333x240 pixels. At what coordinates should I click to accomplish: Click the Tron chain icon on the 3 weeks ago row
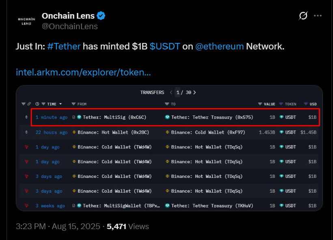pyautogui.click(x=26, y=206)
